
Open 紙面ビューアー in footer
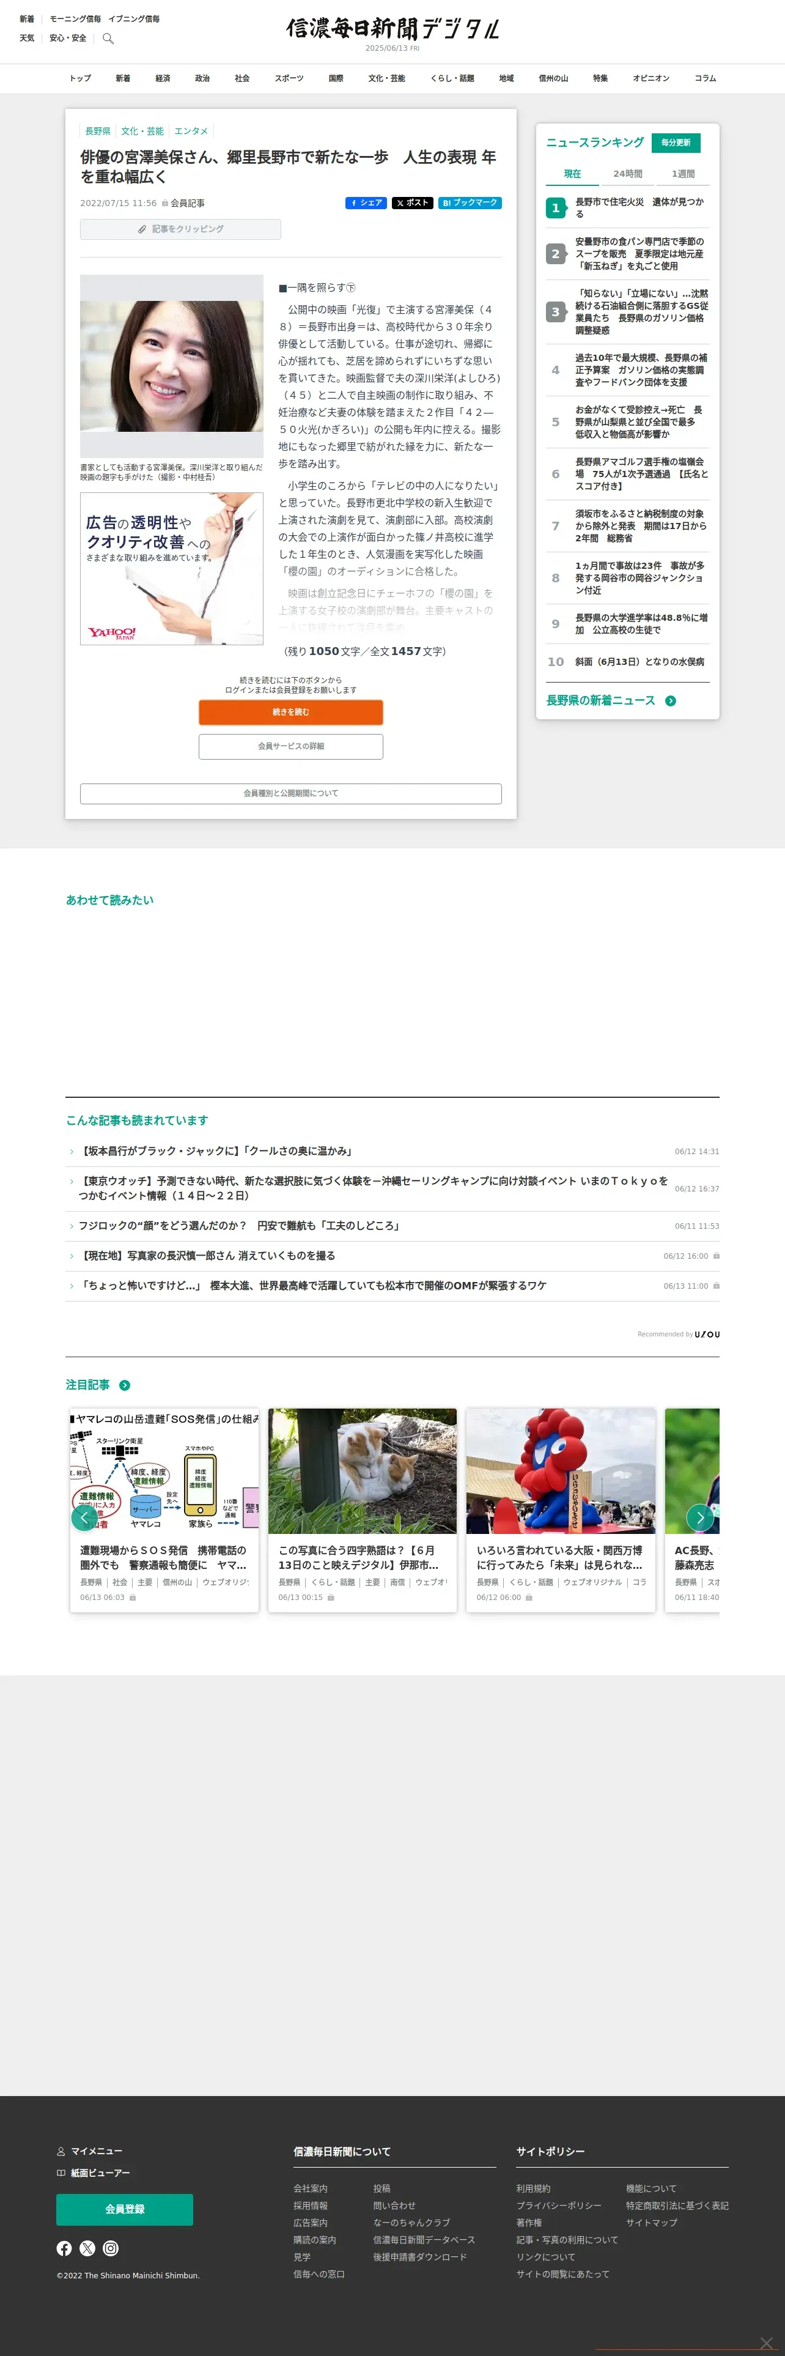click(93, 2172)
